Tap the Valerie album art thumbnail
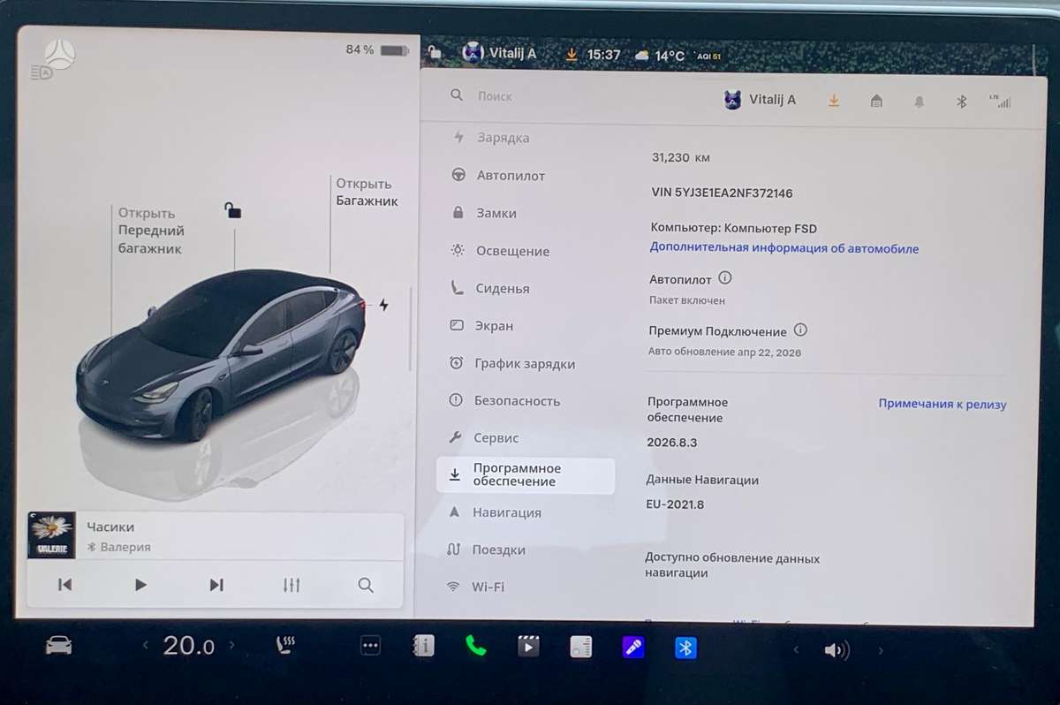Screen dimensions: 1060x705 (50, 535)
